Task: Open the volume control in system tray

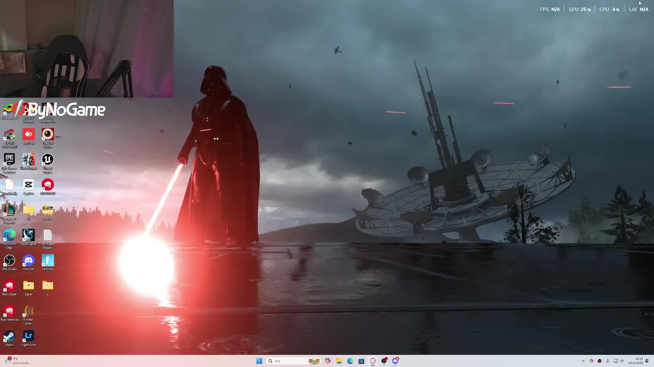Action: pyautogui.click(x=622, y=361)
